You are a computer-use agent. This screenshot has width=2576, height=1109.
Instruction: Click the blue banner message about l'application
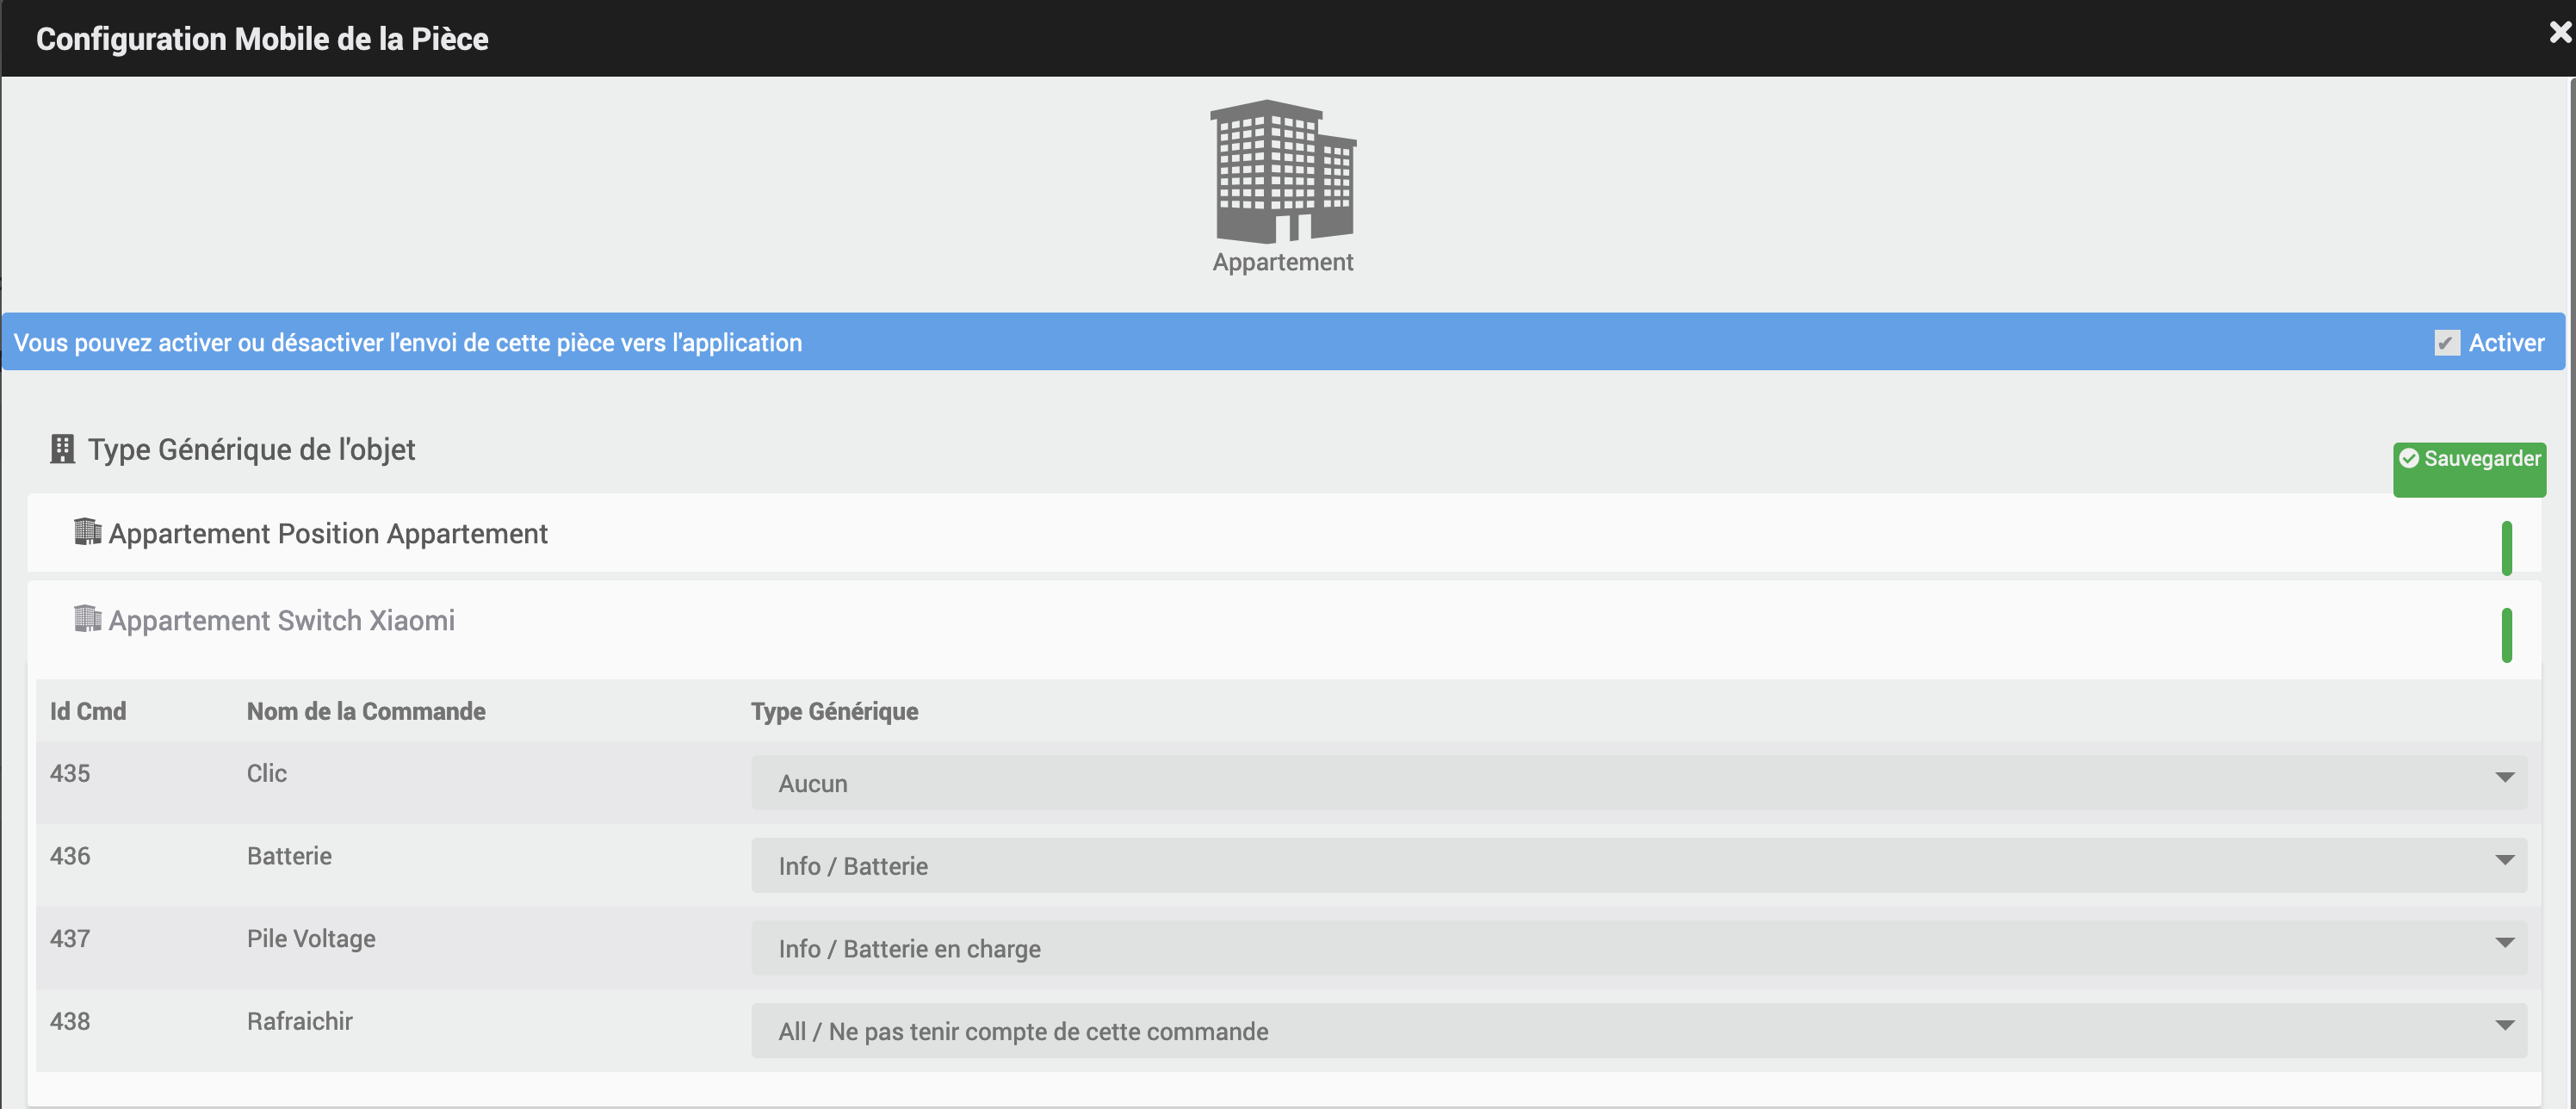pyautogui.click(x=408, y=343)
